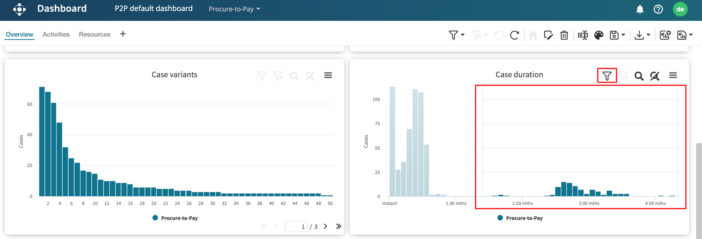Open the notifications bell

coord(640,9)
